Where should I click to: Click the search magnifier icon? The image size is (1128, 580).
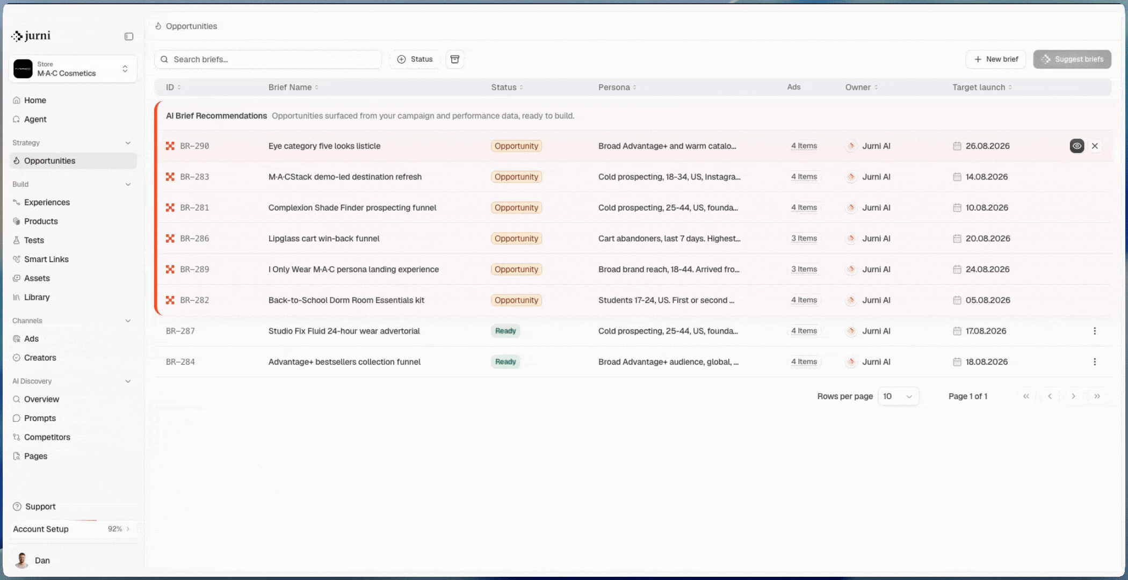click(164, 60)
